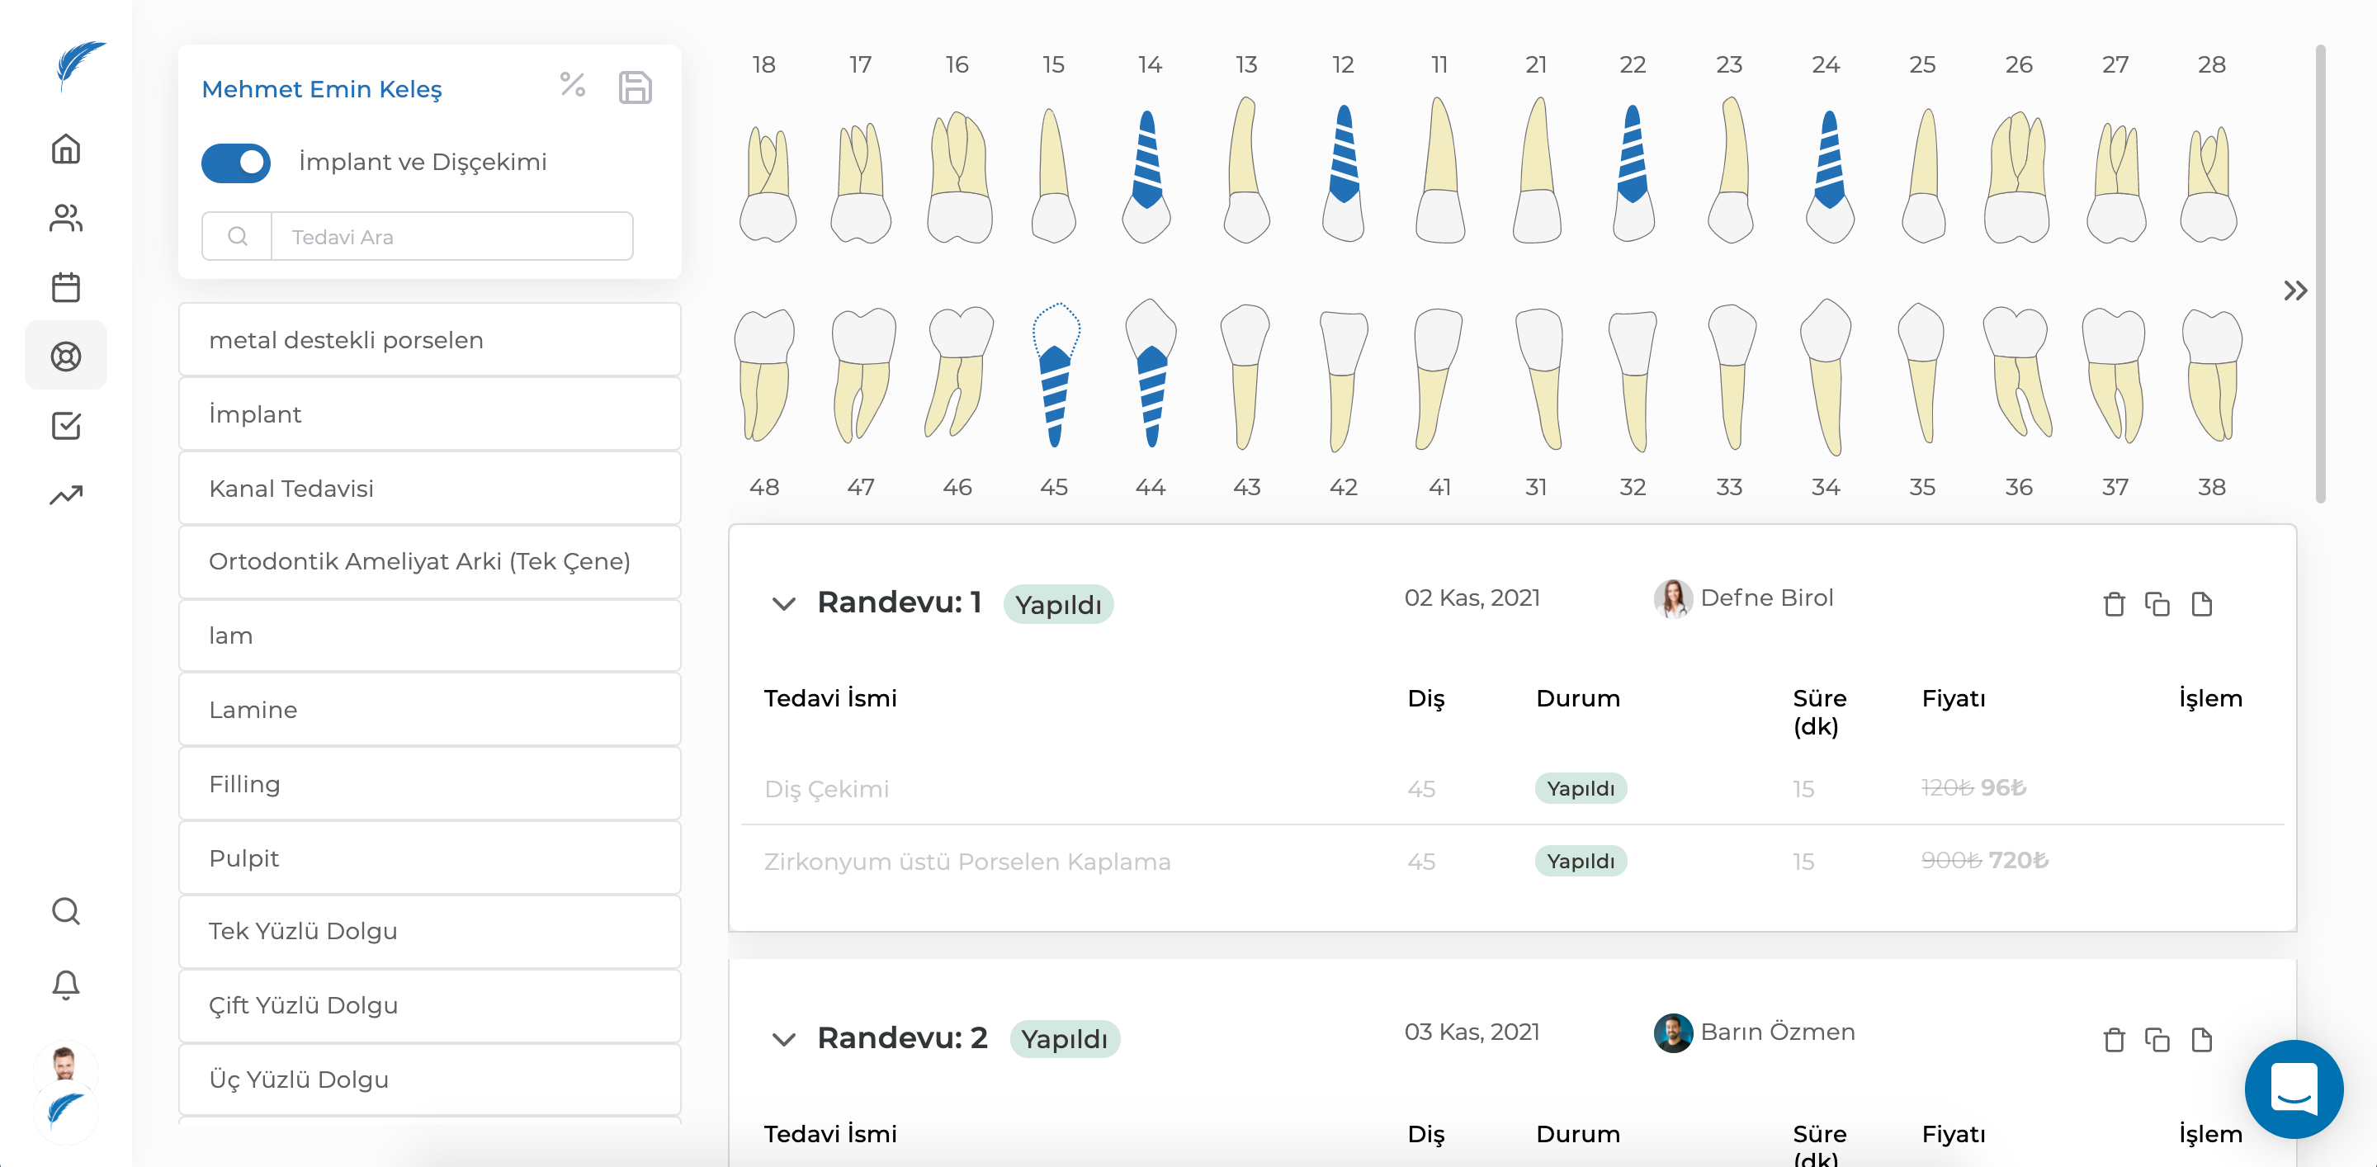
Task: Collapse the Randevu: 1 section
Action: pos(785,605)
